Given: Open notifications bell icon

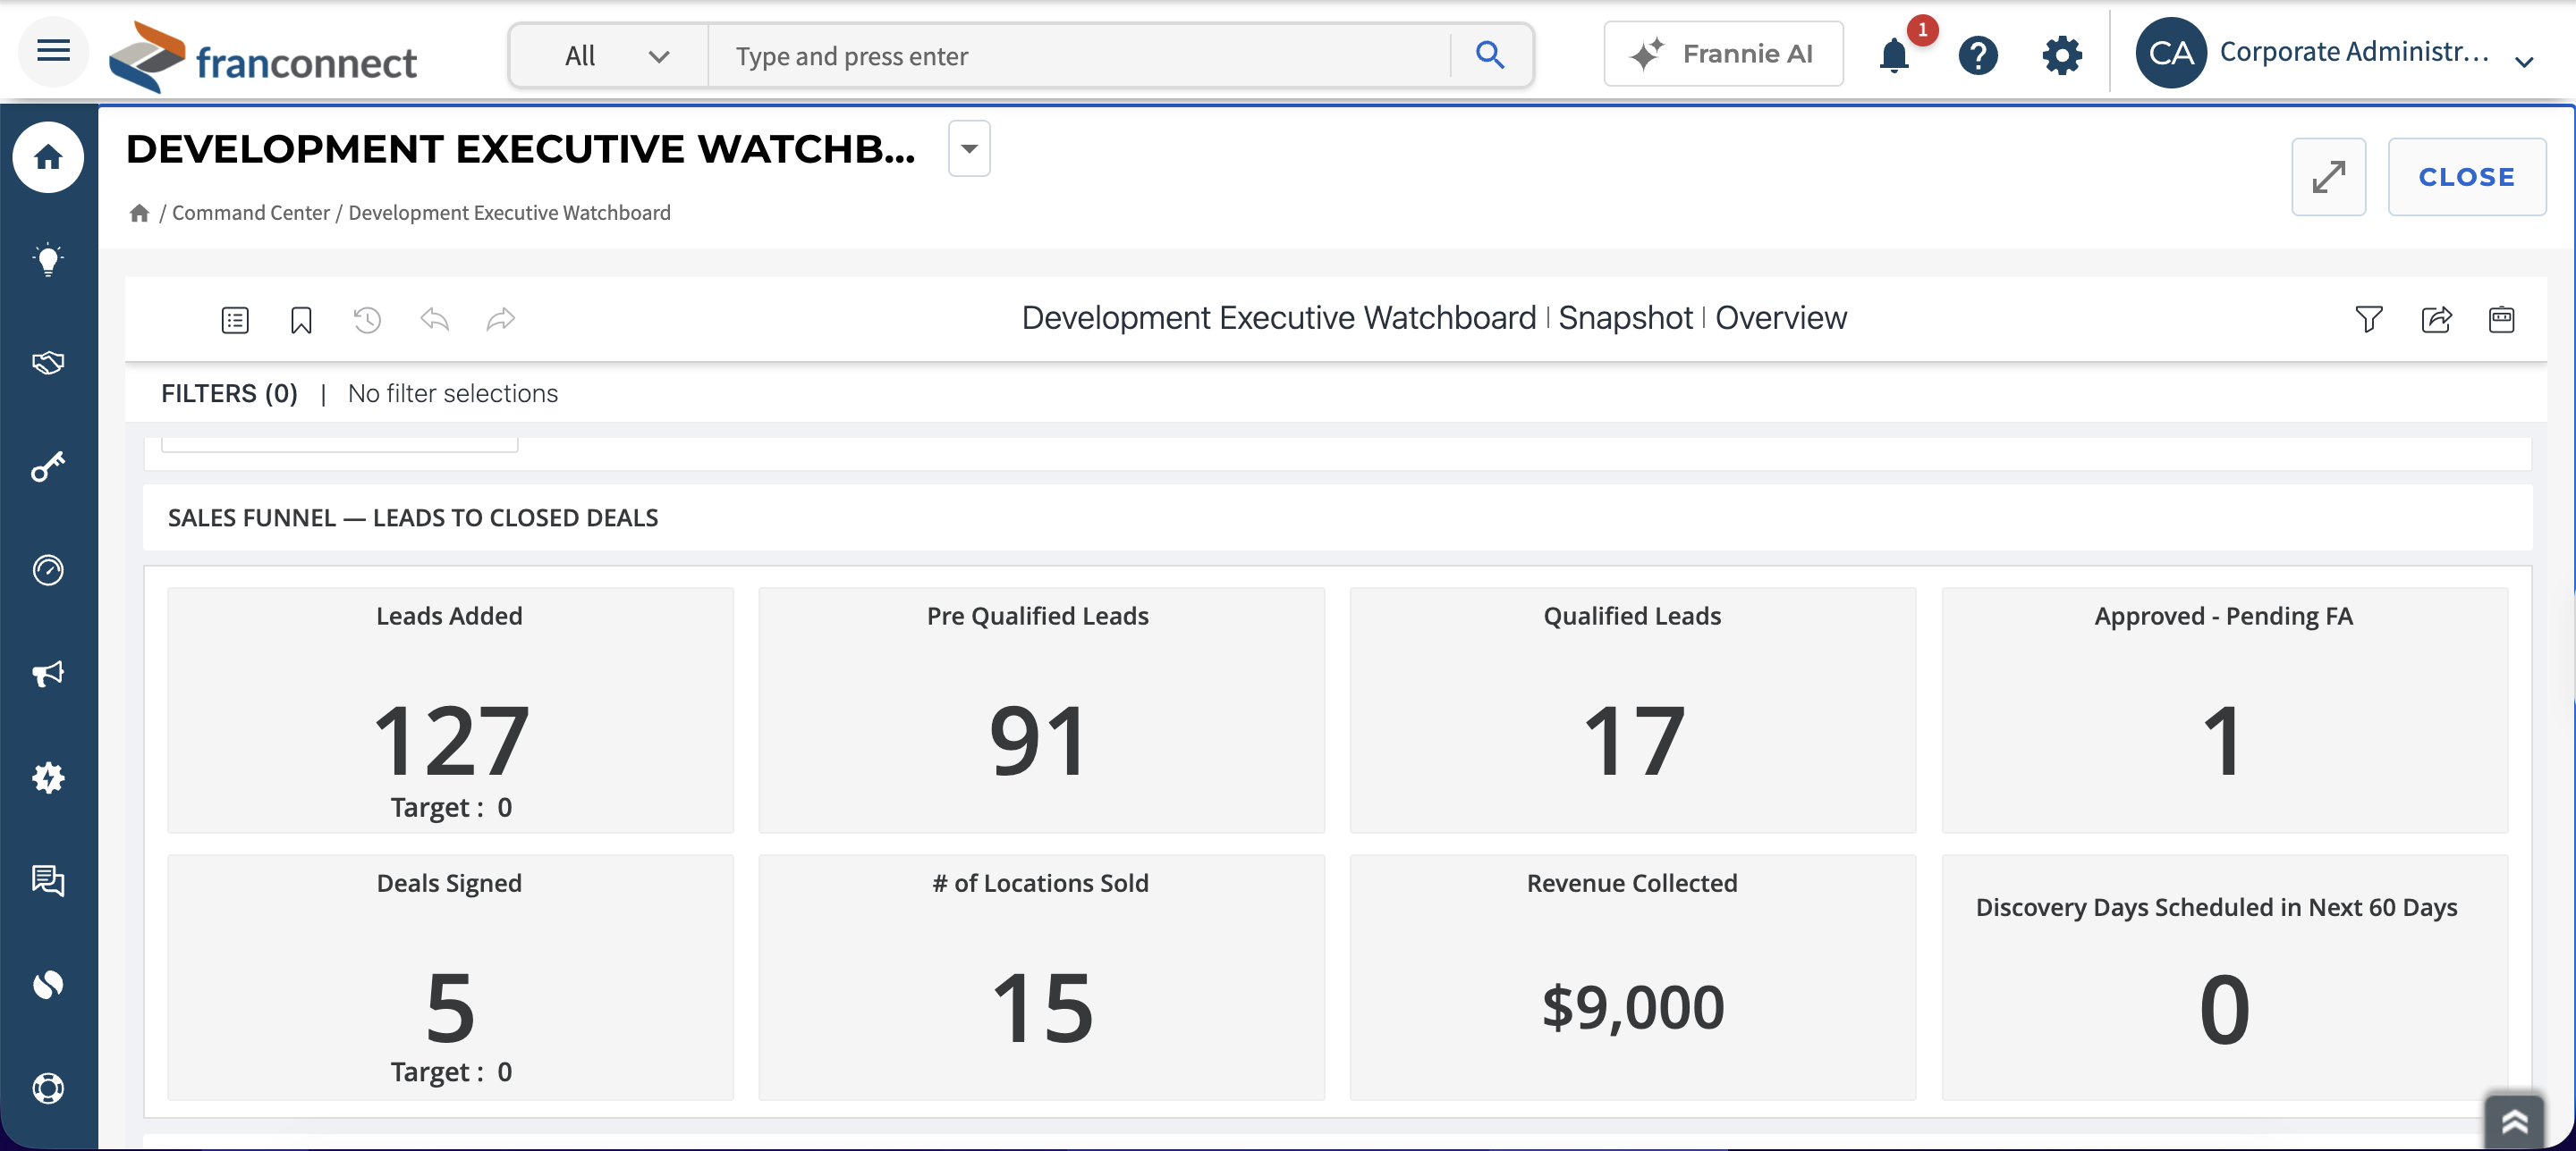Looking at the screenshot, I should [x=1893, y=55].
